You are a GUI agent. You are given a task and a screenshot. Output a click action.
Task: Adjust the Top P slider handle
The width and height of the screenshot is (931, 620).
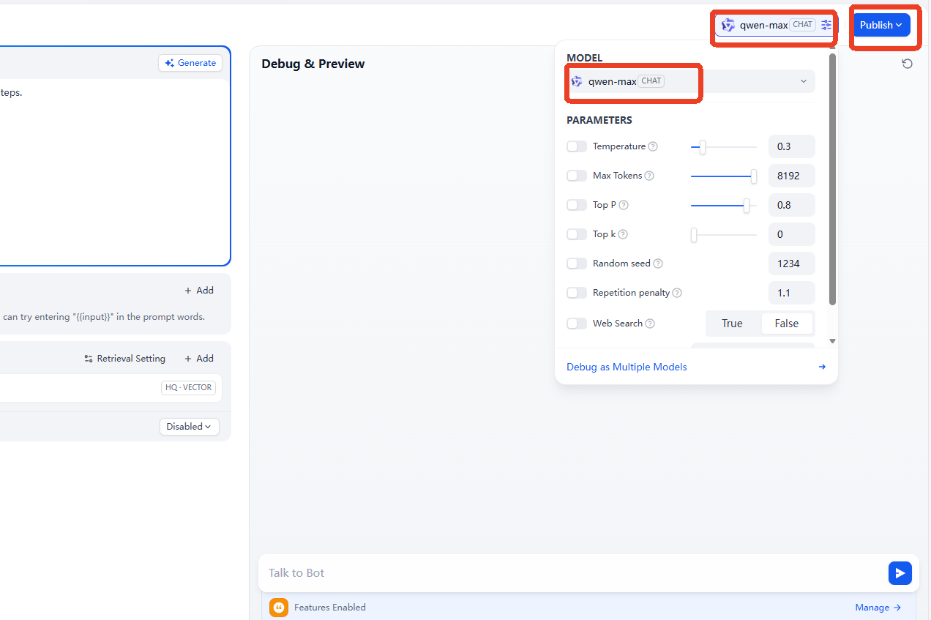(747, 205)
